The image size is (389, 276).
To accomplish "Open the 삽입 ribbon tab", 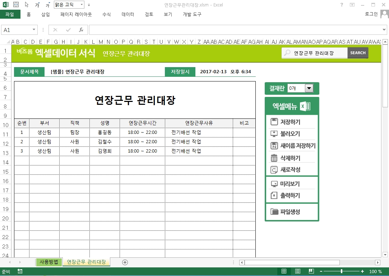I will point(46,14).
